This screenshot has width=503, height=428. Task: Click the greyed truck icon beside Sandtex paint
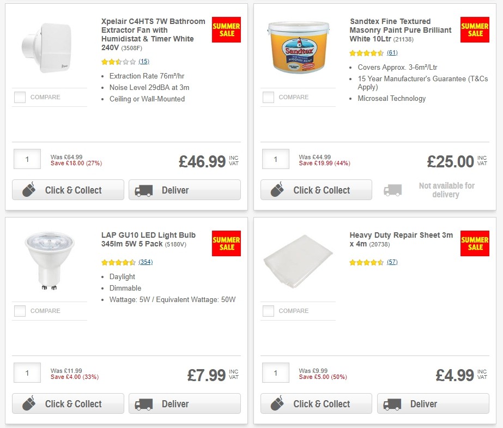coord(392,189)
